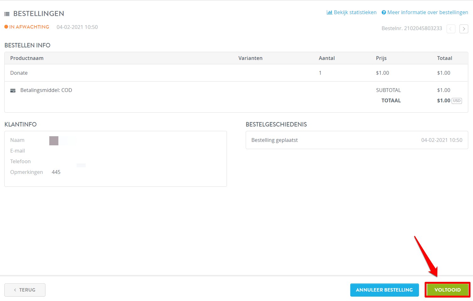Click the BESTELLEN INFO heading
473x301 pixels.
coord(27,45)
